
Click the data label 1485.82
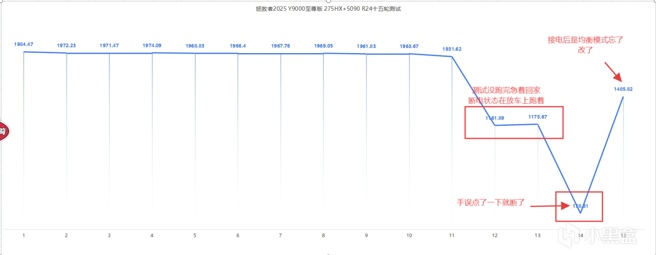point(623,89)
